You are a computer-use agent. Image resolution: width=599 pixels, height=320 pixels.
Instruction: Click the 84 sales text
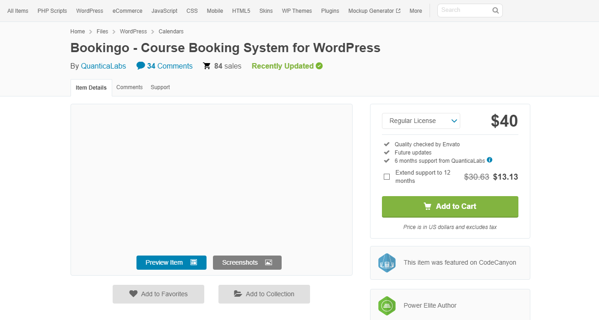coord(228,66)
